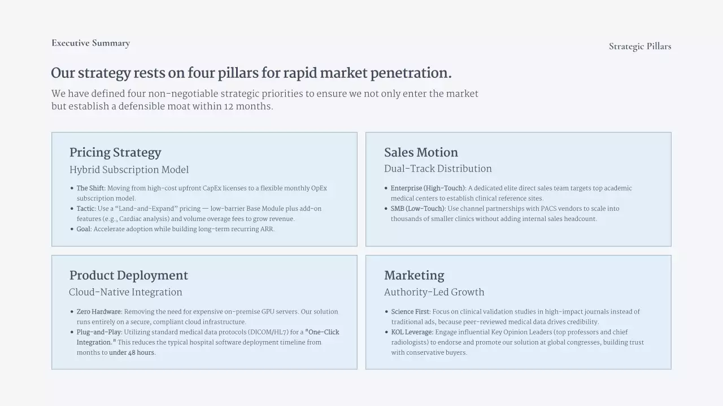Click the KOL Leverage bullet label
The height and width of the screenshot is (406, 723).
pos(412,332)
